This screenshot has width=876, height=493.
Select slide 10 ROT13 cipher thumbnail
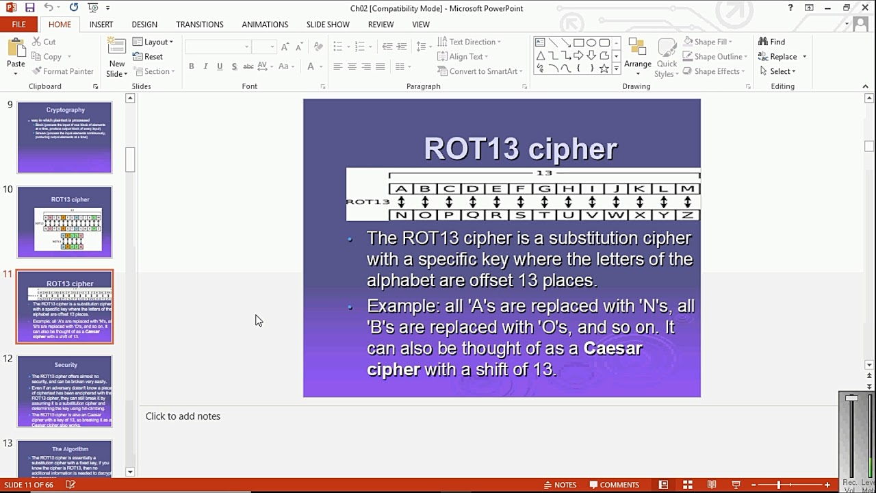point(65,222)
